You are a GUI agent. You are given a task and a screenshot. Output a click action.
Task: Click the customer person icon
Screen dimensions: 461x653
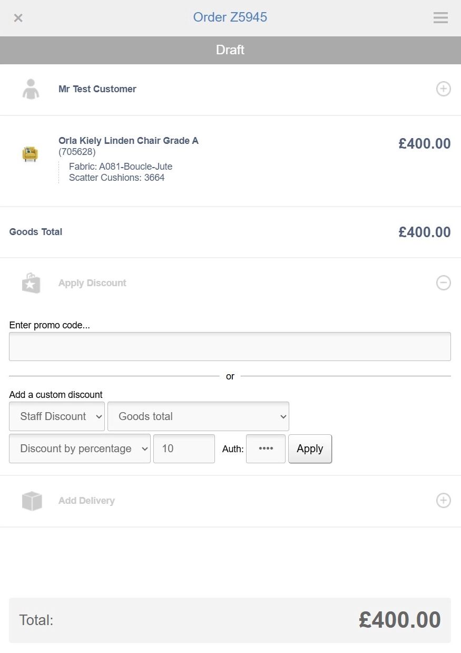[x=31, y=89]
